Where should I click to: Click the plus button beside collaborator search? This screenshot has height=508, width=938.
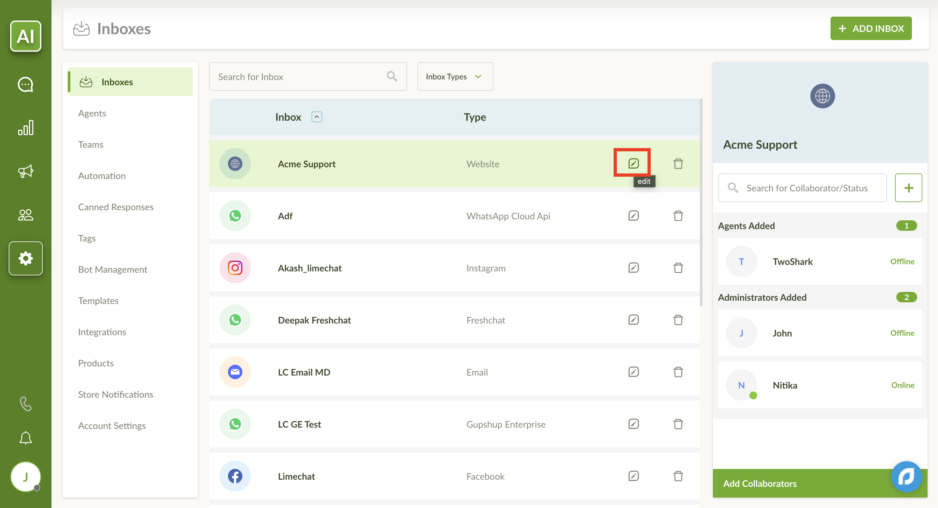(x=908, y=188)
